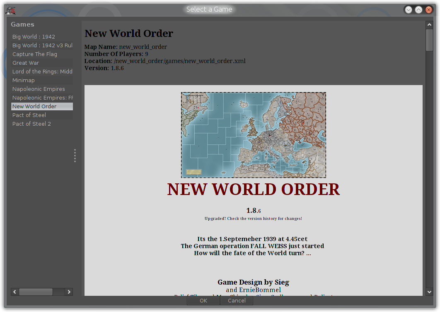Click description pane scroll up arrow
The height and width of the screenshot is (312, 440).
(x=429, y=25)
